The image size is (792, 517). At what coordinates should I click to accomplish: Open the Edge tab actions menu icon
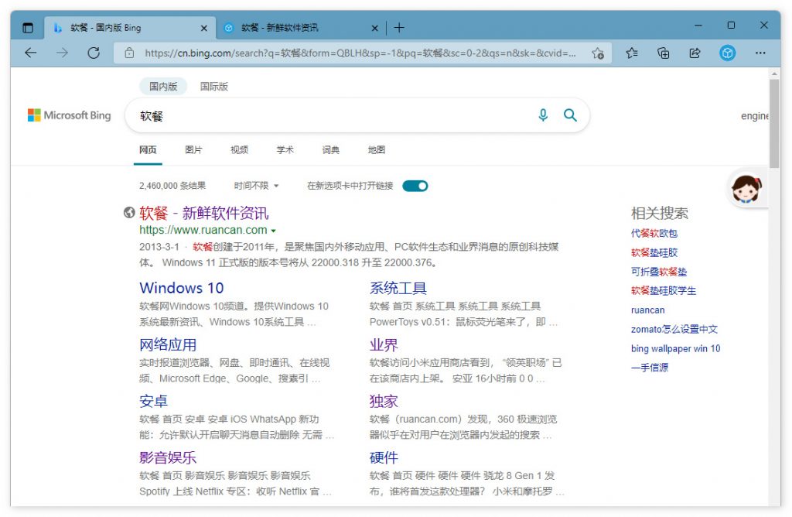pos(28,28)
